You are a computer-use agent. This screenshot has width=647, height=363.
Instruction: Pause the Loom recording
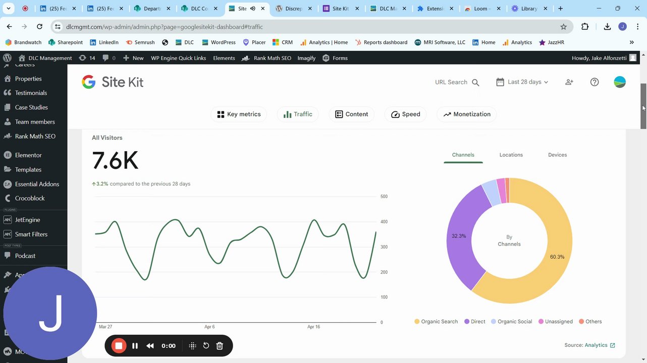pos(135,345)
